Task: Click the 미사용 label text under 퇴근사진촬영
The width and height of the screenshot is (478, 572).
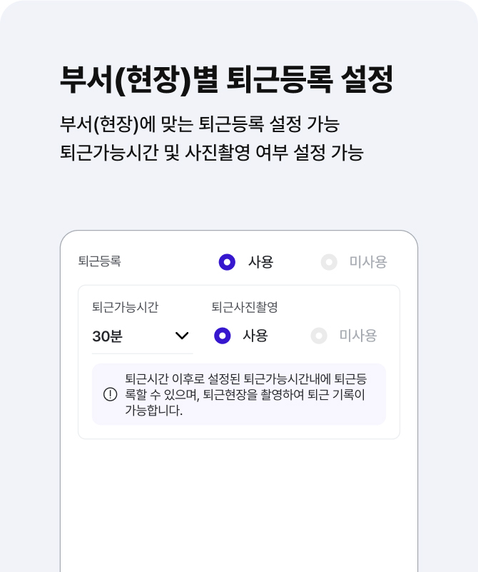Action: (x=358, y=336)
